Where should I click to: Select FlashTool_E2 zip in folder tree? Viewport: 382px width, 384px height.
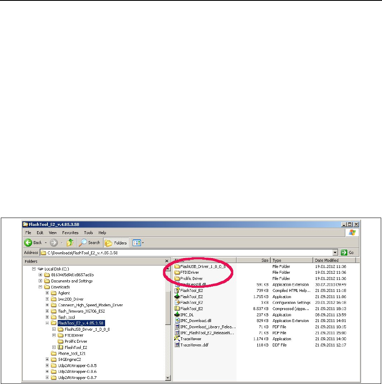(x=76, y=347)
